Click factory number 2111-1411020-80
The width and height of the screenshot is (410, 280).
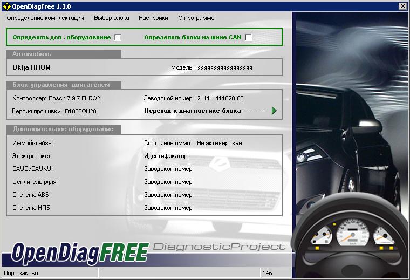220,98
